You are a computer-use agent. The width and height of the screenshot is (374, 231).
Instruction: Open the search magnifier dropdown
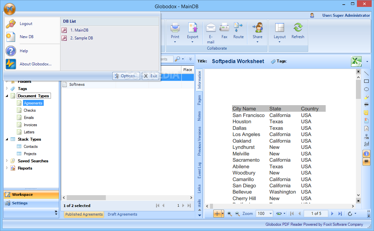[183, 59]
